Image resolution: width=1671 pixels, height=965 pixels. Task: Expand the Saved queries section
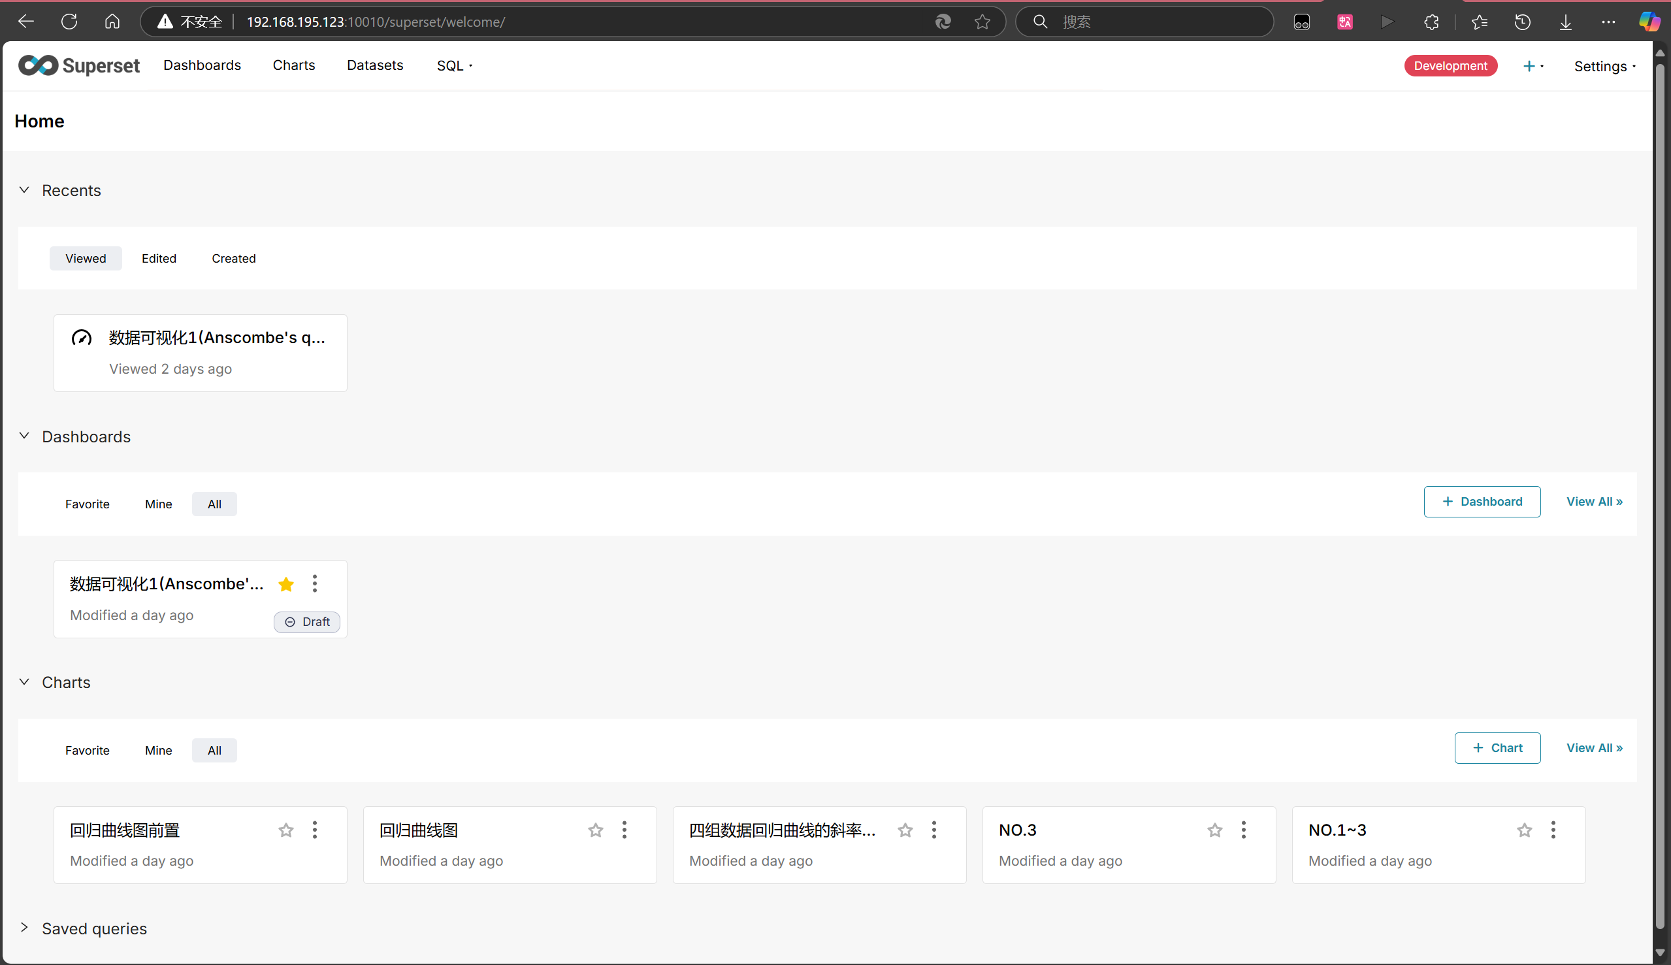25,928
